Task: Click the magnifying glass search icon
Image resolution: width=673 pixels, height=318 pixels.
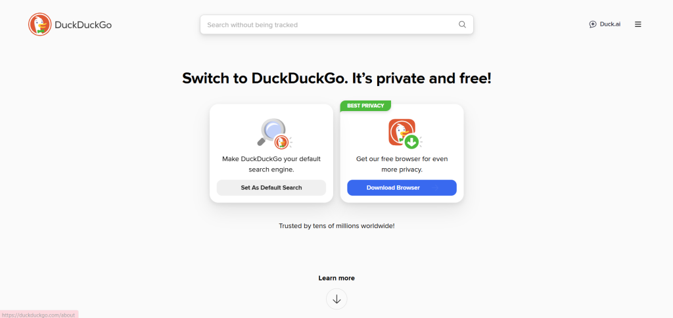Action: pos(462,24)
